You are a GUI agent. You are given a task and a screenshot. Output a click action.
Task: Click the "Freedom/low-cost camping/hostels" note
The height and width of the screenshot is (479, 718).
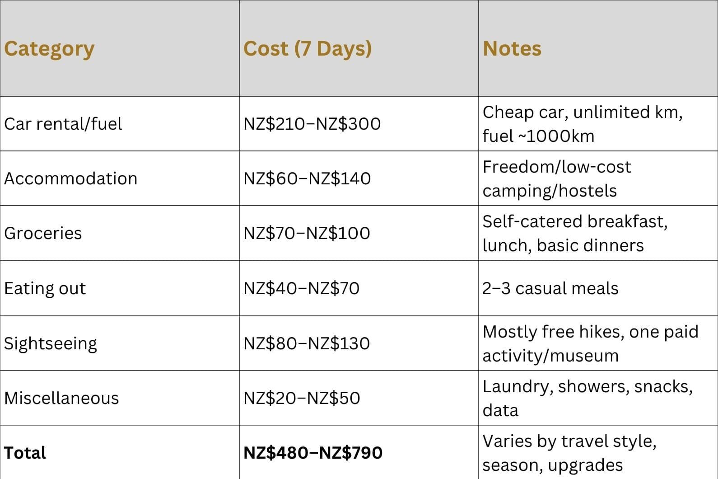(556, 178)
